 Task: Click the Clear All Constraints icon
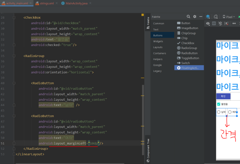click(226, 23)
